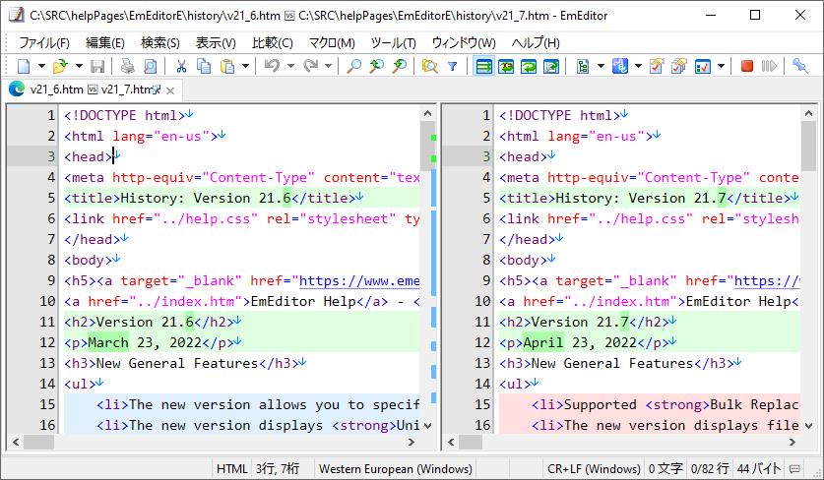Open properties for current configuration icon
This screenshot has width=824, height=480.
(657, 66)
